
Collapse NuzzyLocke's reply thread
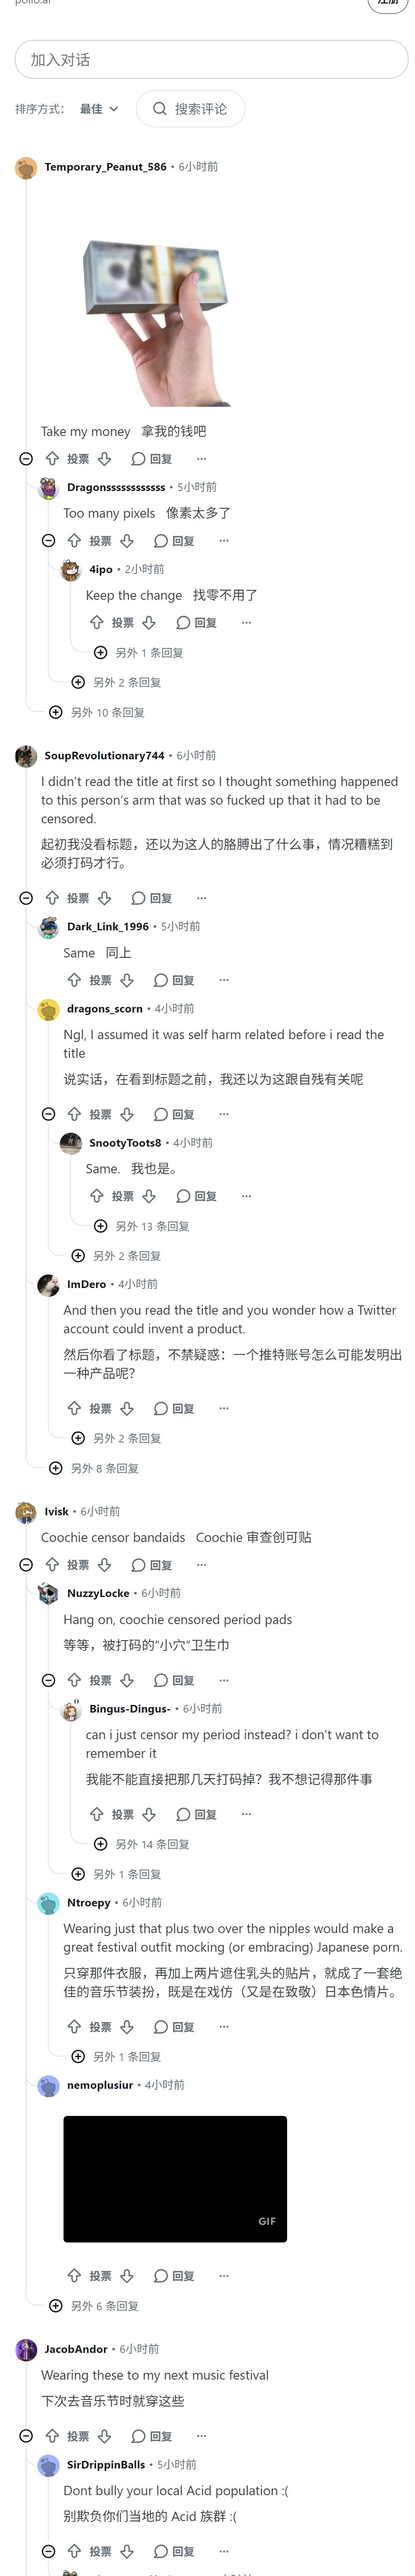click(x=48, y=1680)
